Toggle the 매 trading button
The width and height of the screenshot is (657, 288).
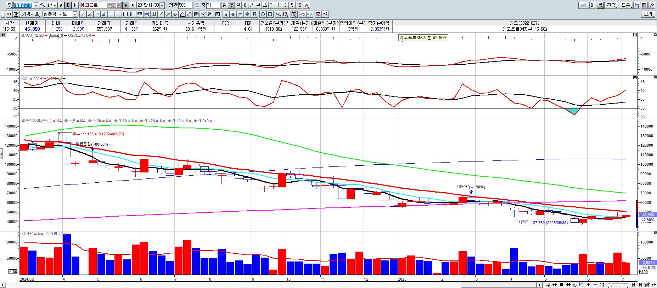click(x=593, y=5)
